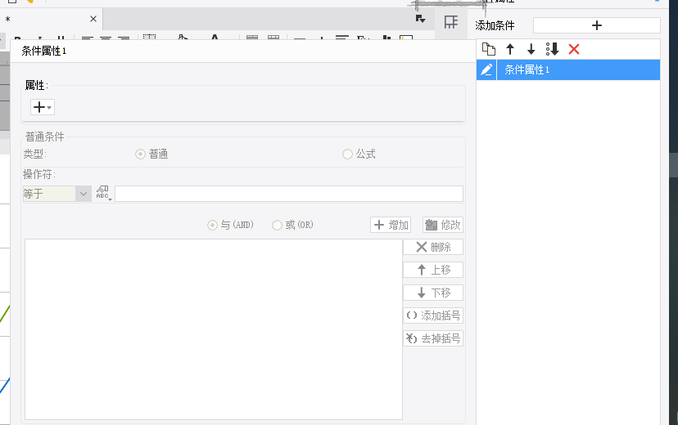
Task: Select the 普通 type radio button
Action: [141, 154]
